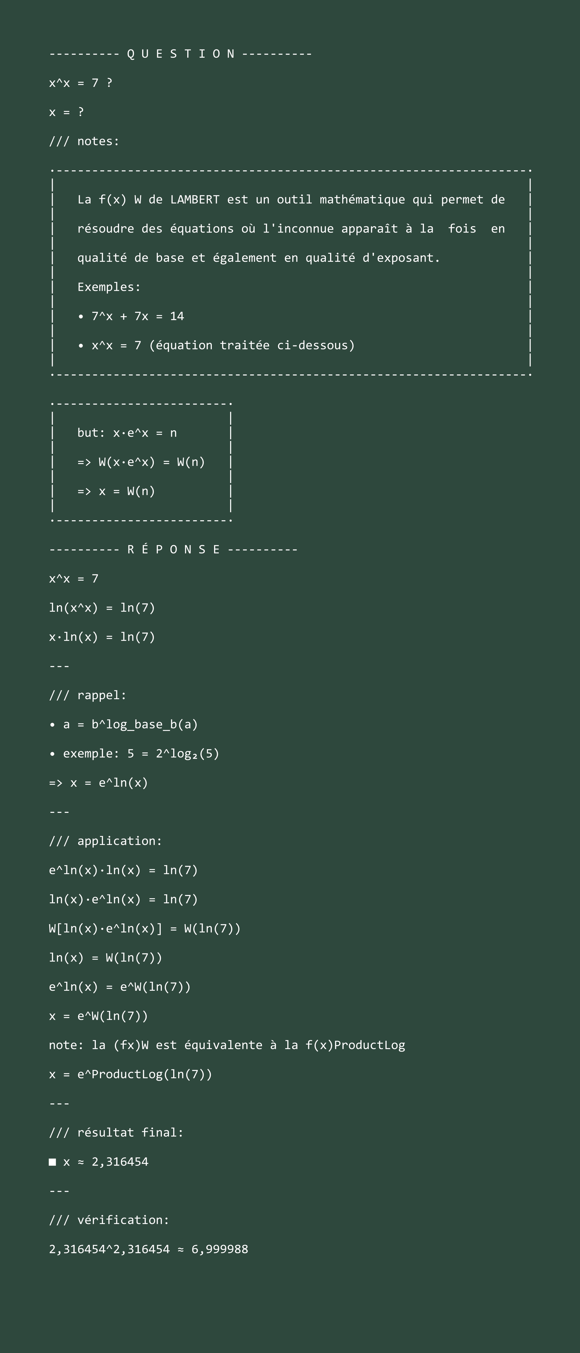Click the '=> x = W(n)' line
The height and width of the screenshot is (1353, 580).
[116, 491]
